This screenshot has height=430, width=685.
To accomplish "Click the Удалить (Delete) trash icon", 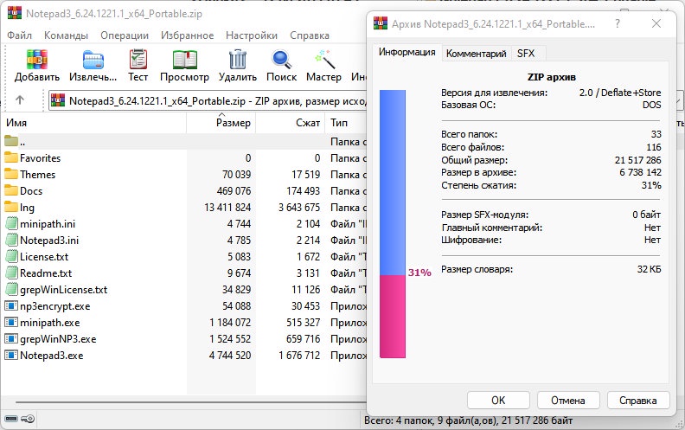I will click(x=237, y=60).
